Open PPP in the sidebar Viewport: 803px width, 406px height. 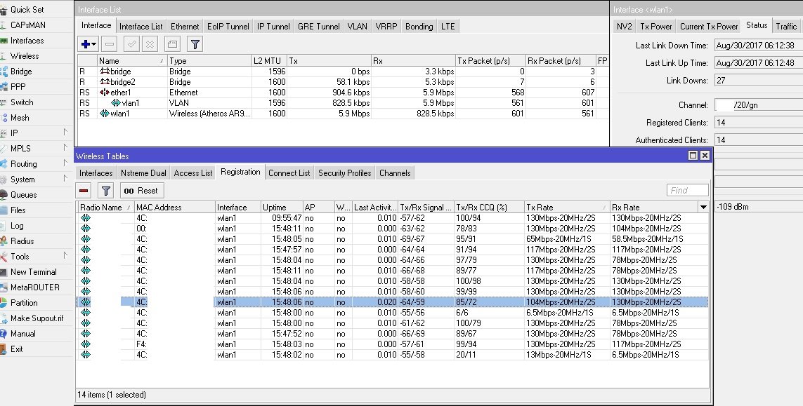pos(18,86)
